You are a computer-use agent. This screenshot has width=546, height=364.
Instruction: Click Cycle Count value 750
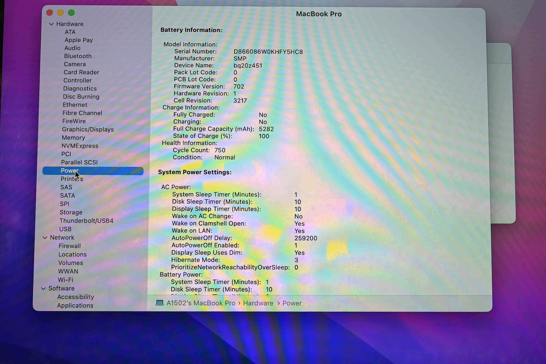coord(220,150)
